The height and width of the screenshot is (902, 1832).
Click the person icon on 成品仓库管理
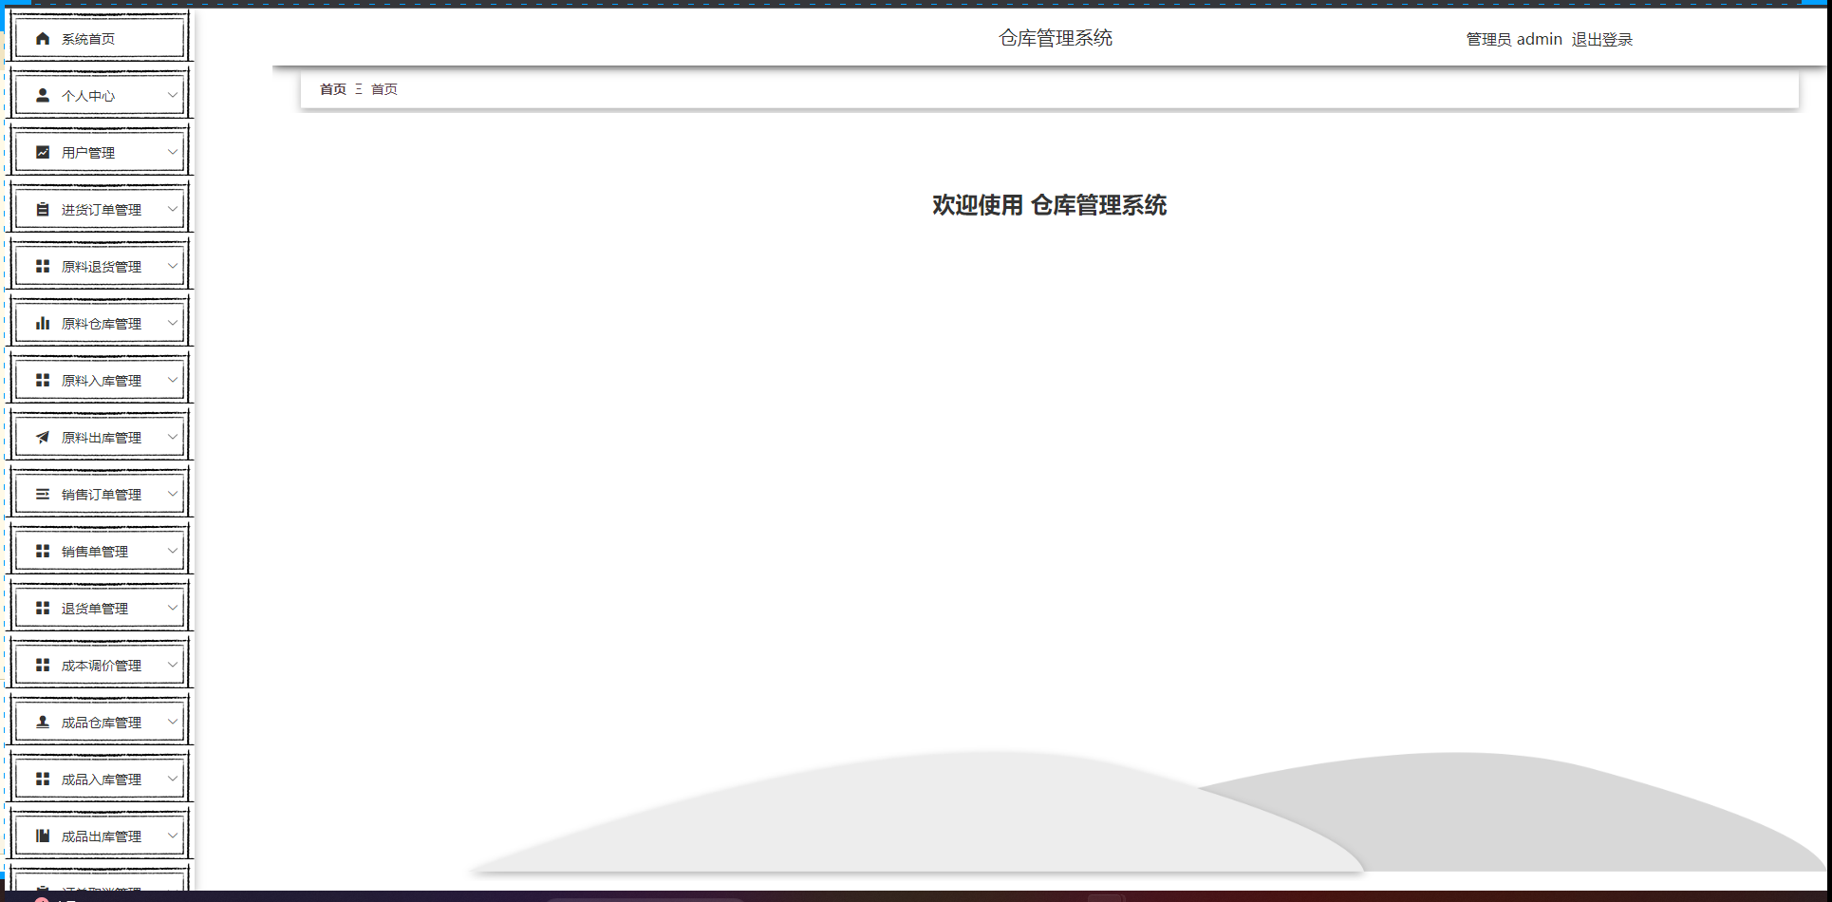pyautogui.click(x=42, y=722)
